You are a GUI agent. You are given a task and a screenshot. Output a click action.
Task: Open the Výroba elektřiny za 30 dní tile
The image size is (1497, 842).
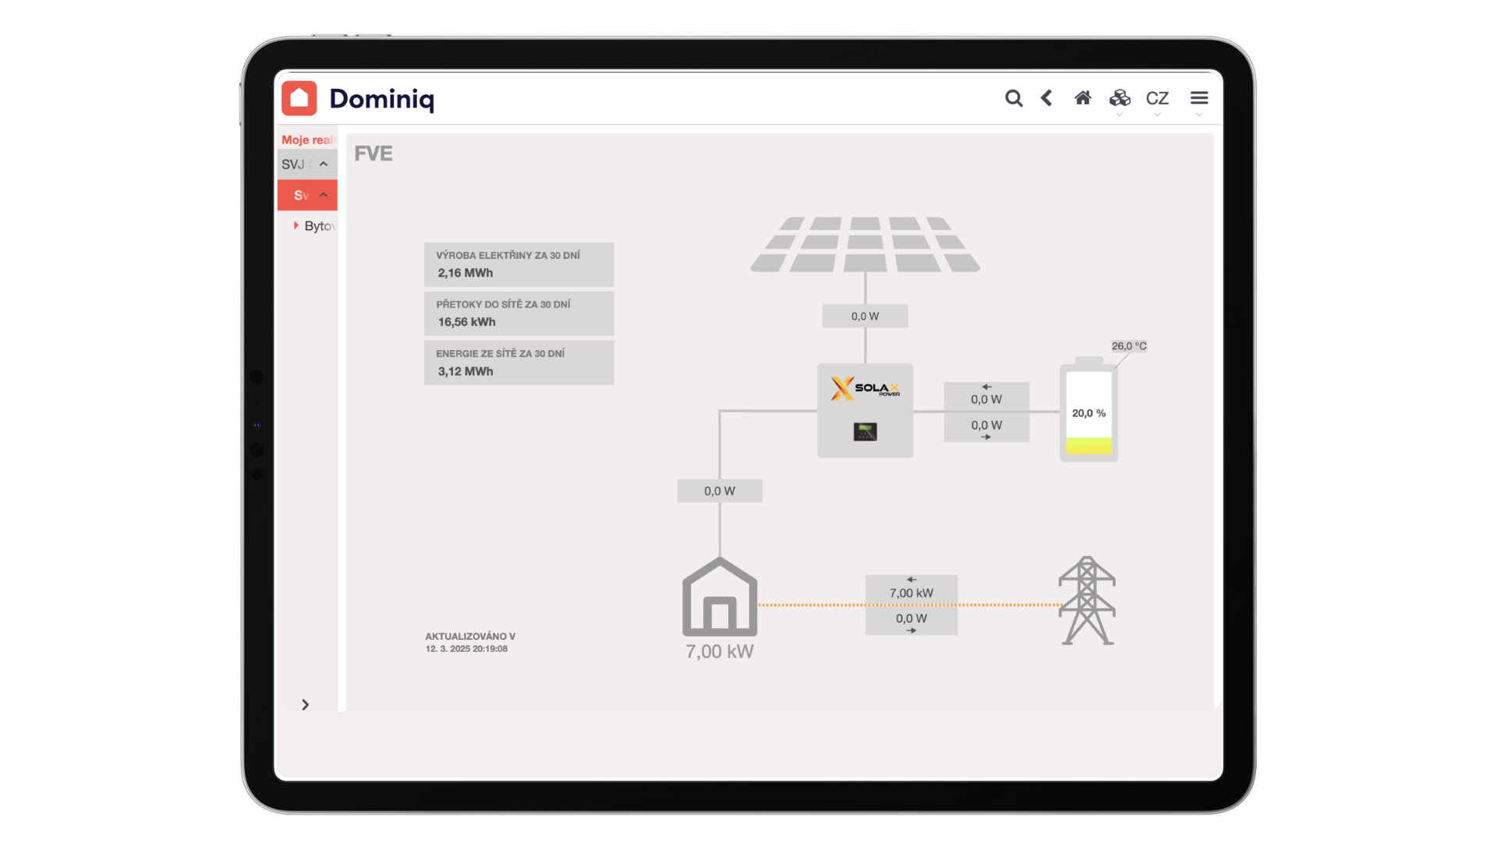[x=518, y=264]
